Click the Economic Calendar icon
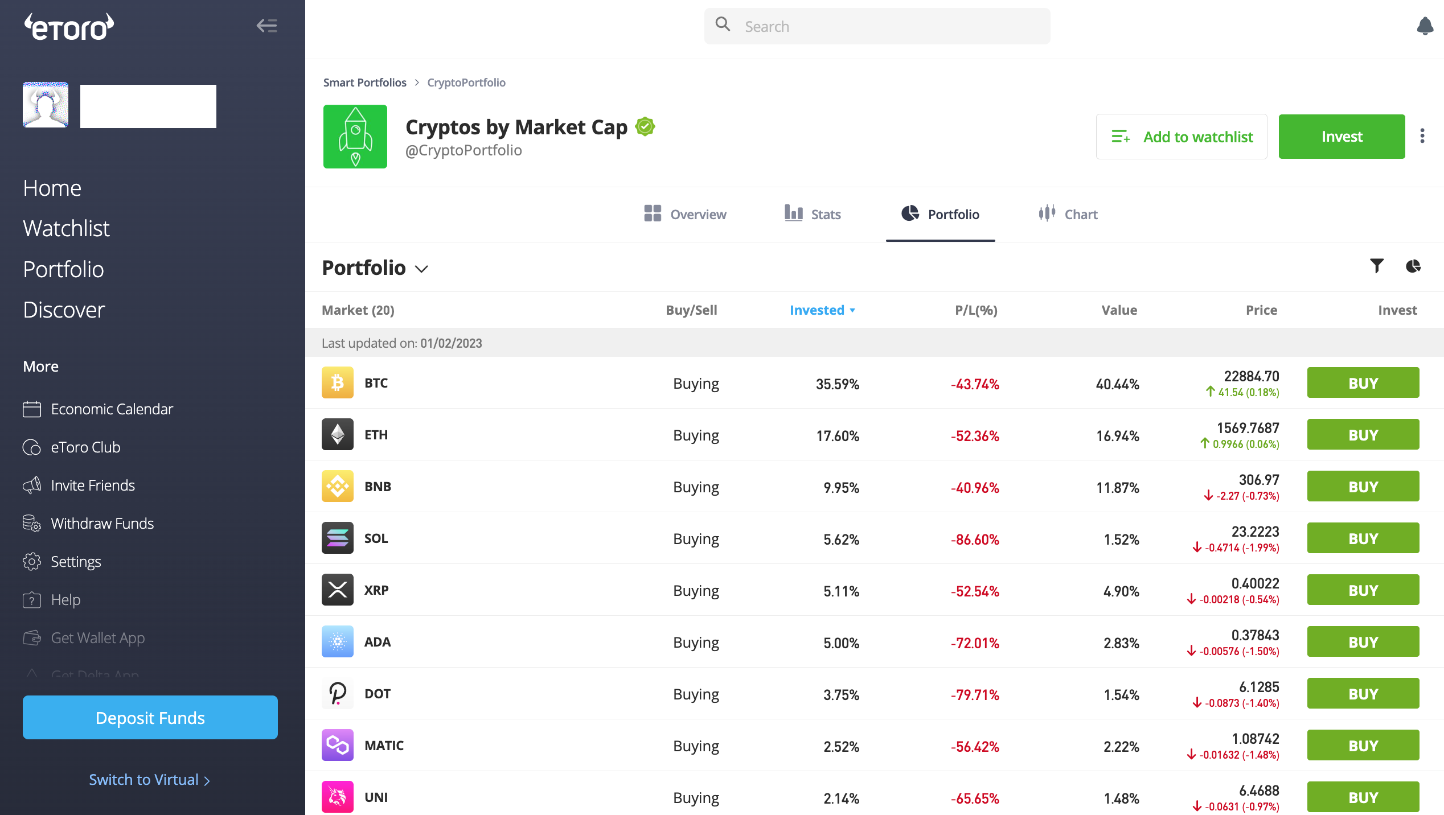The height and width of the screenshot is (815, 1444). pyautogui.click(x=32, y=409)
